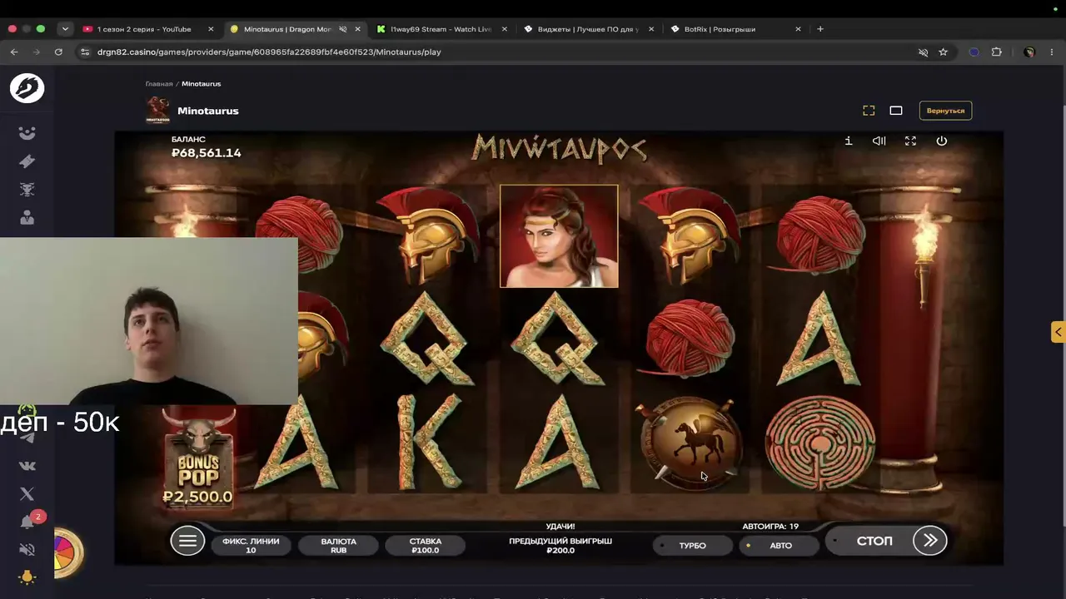The height and width of the screenshot is (599, 1066).
Task: Open the X social link icon
Action: 27,494
